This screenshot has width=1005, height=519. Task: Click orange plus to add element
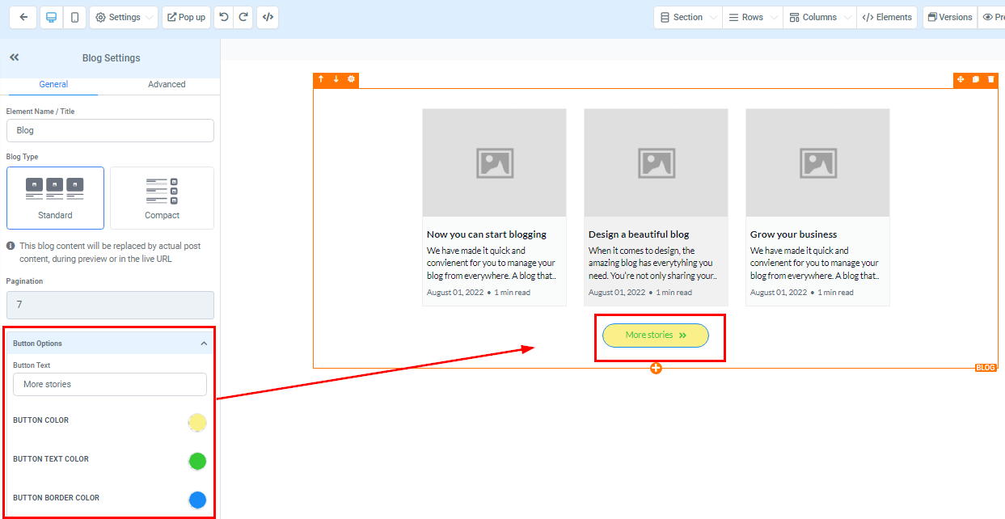point(656,369)
